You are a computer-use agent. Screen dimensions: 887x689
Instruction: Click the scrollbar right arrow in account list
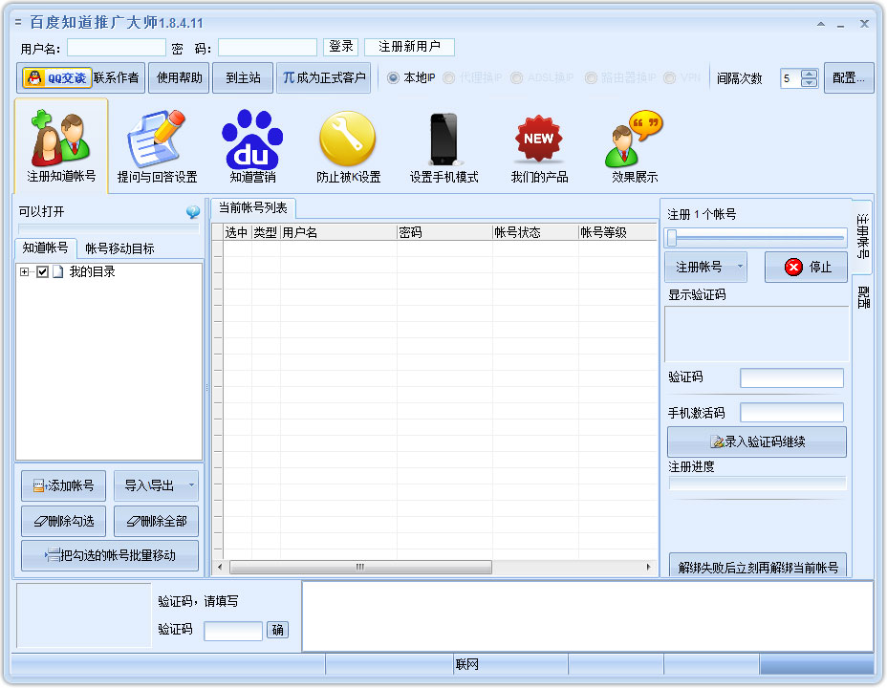click(648, 567)
